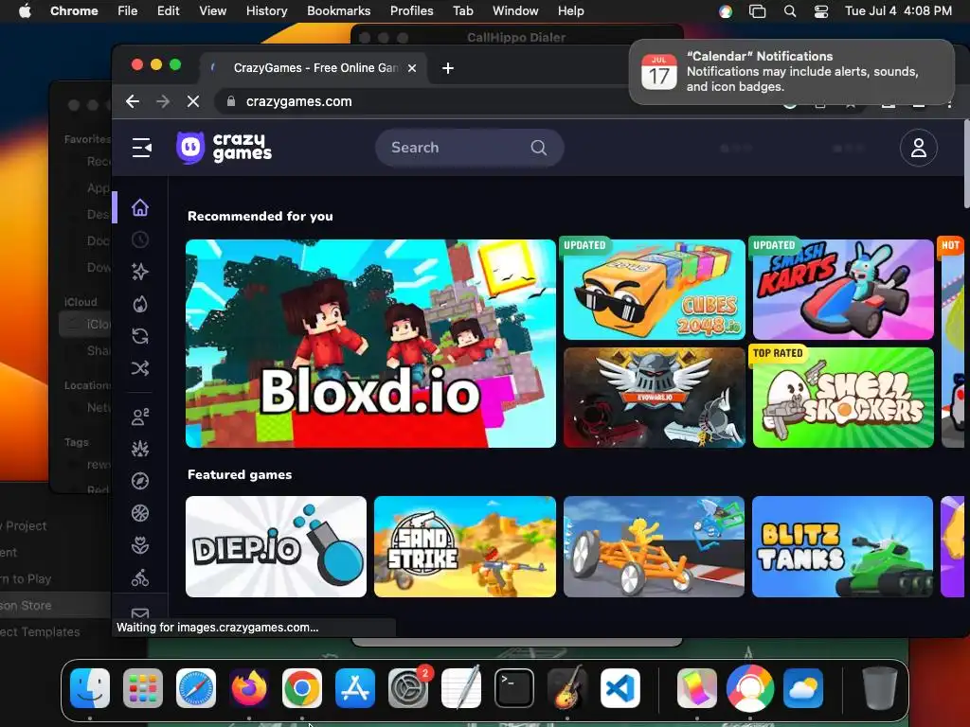
Task: Open Recently played clock icon
Action: (x=140, y=239)
